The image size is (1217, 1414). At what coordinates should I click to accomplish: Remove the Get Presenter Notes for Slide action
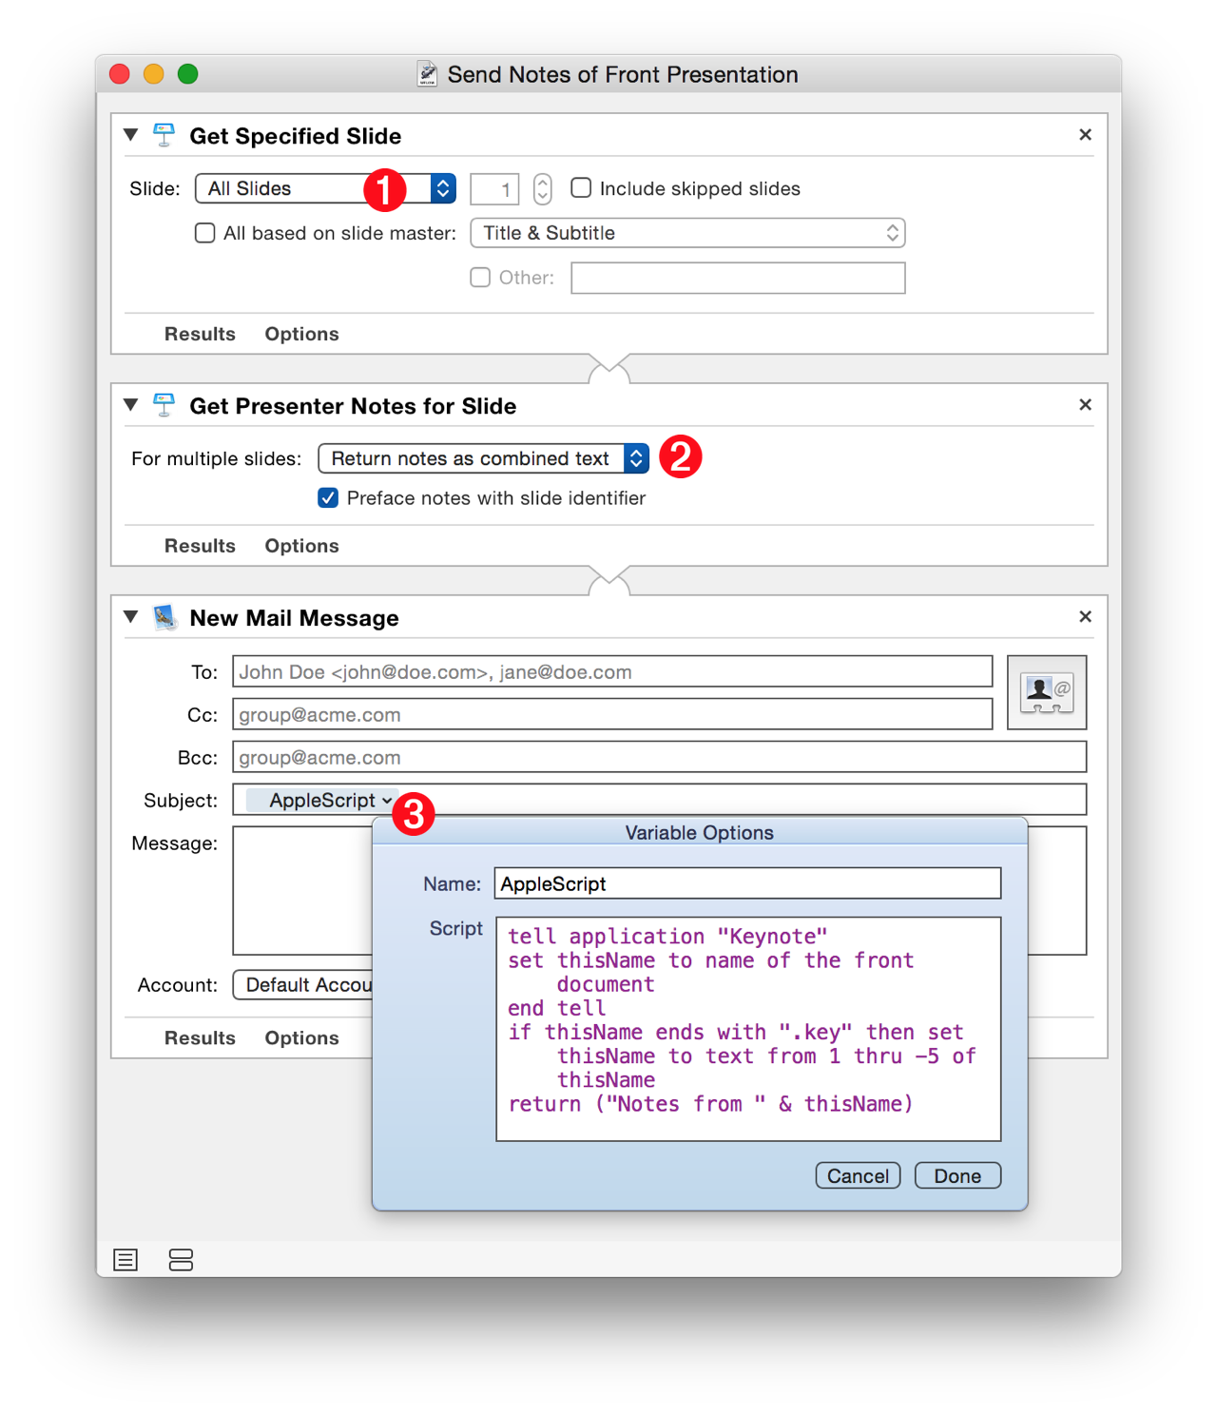point(1085,405)
